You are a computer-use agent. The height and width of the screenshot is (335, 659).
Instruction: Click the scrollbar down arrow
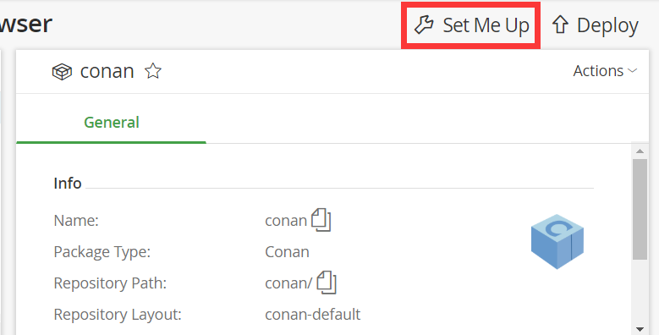tap(640, 329)
